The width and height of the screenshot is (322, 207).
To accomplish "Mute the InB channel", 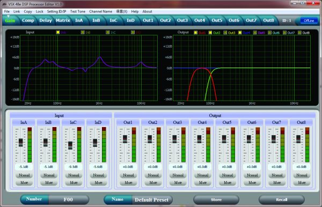I will (x=49, y=182).
